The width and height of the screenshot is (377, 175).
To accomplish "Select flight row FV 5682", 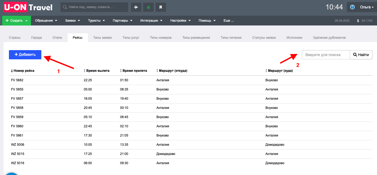I will [191, 80].
